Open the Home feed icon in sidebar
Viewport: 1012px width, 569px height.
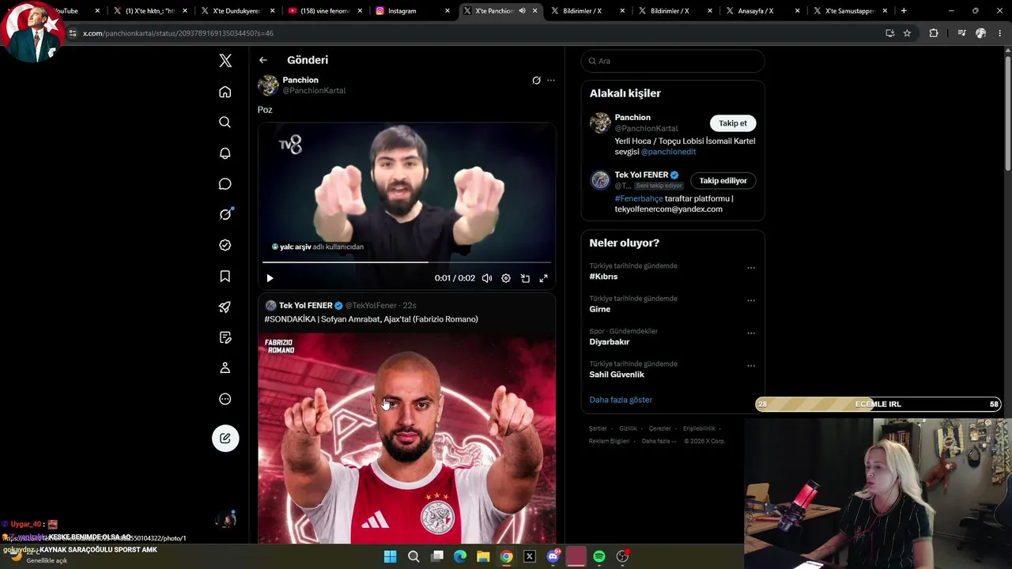(225, 92)
